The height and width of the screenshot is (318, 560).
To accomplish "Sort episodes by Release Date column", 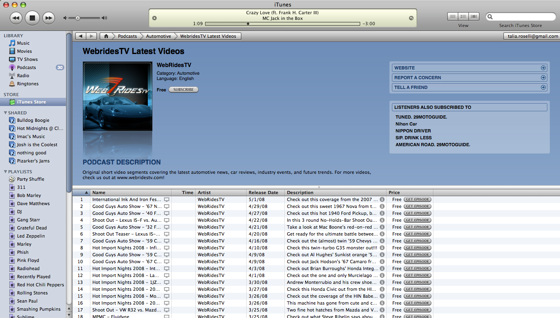I will (266, 193).
